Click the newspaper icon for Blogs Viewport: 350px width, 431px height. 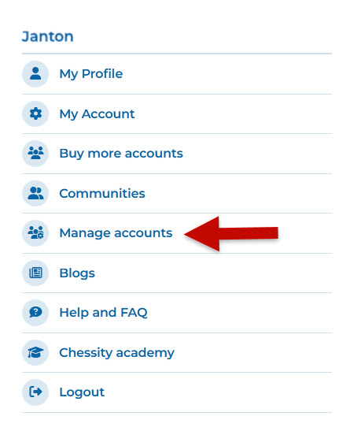[x=35, y=273]
